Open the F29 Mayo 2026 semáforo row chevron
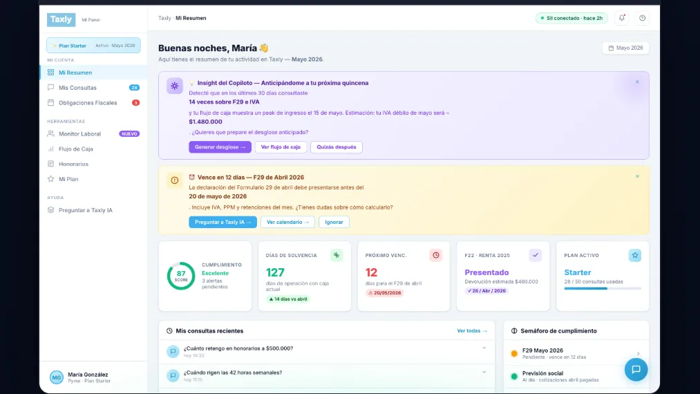This screenshot has height=394, width=700. 638,354
